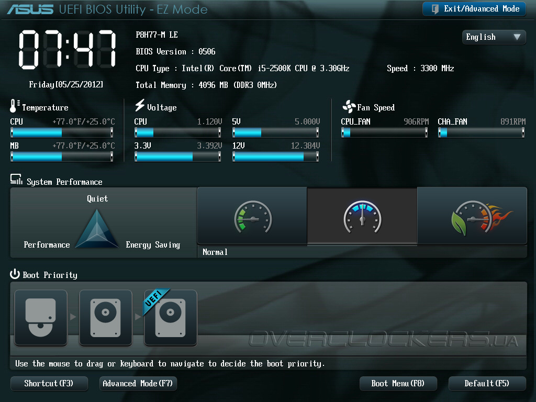Click the System Performance monitor icon

[x=16, y=179]
